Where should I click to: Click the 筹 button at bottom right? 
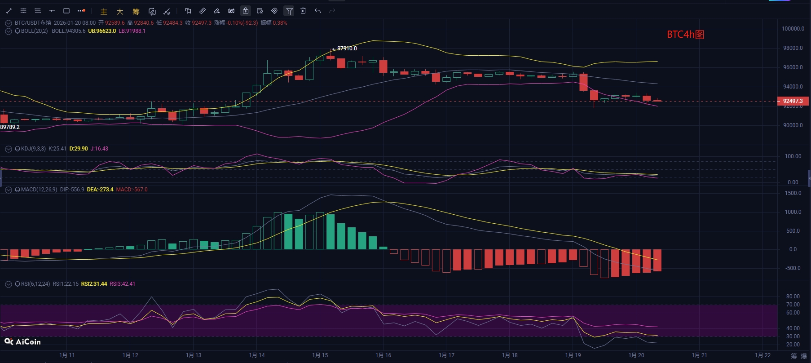tap(794, 356)
